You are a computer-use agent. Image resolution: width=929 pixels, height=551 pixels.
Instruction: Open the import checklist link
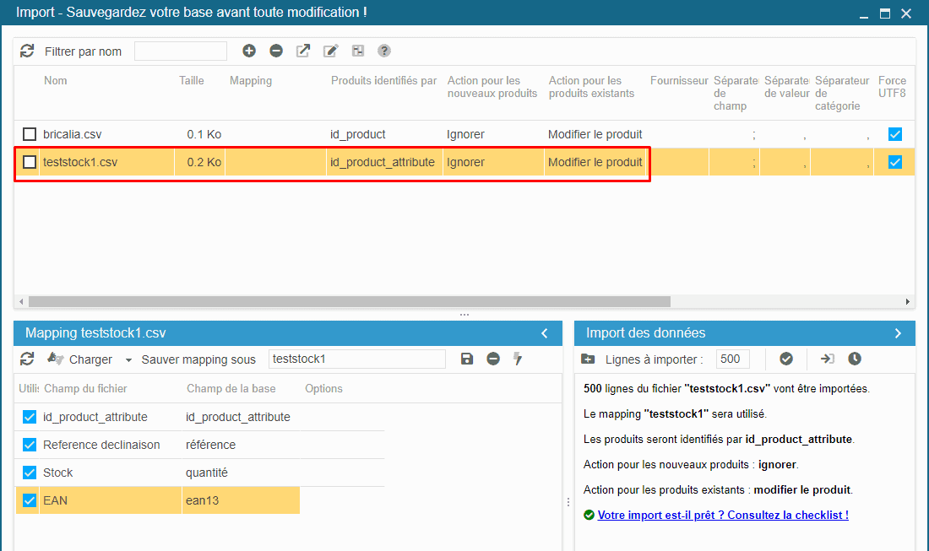tap(723, 515)
